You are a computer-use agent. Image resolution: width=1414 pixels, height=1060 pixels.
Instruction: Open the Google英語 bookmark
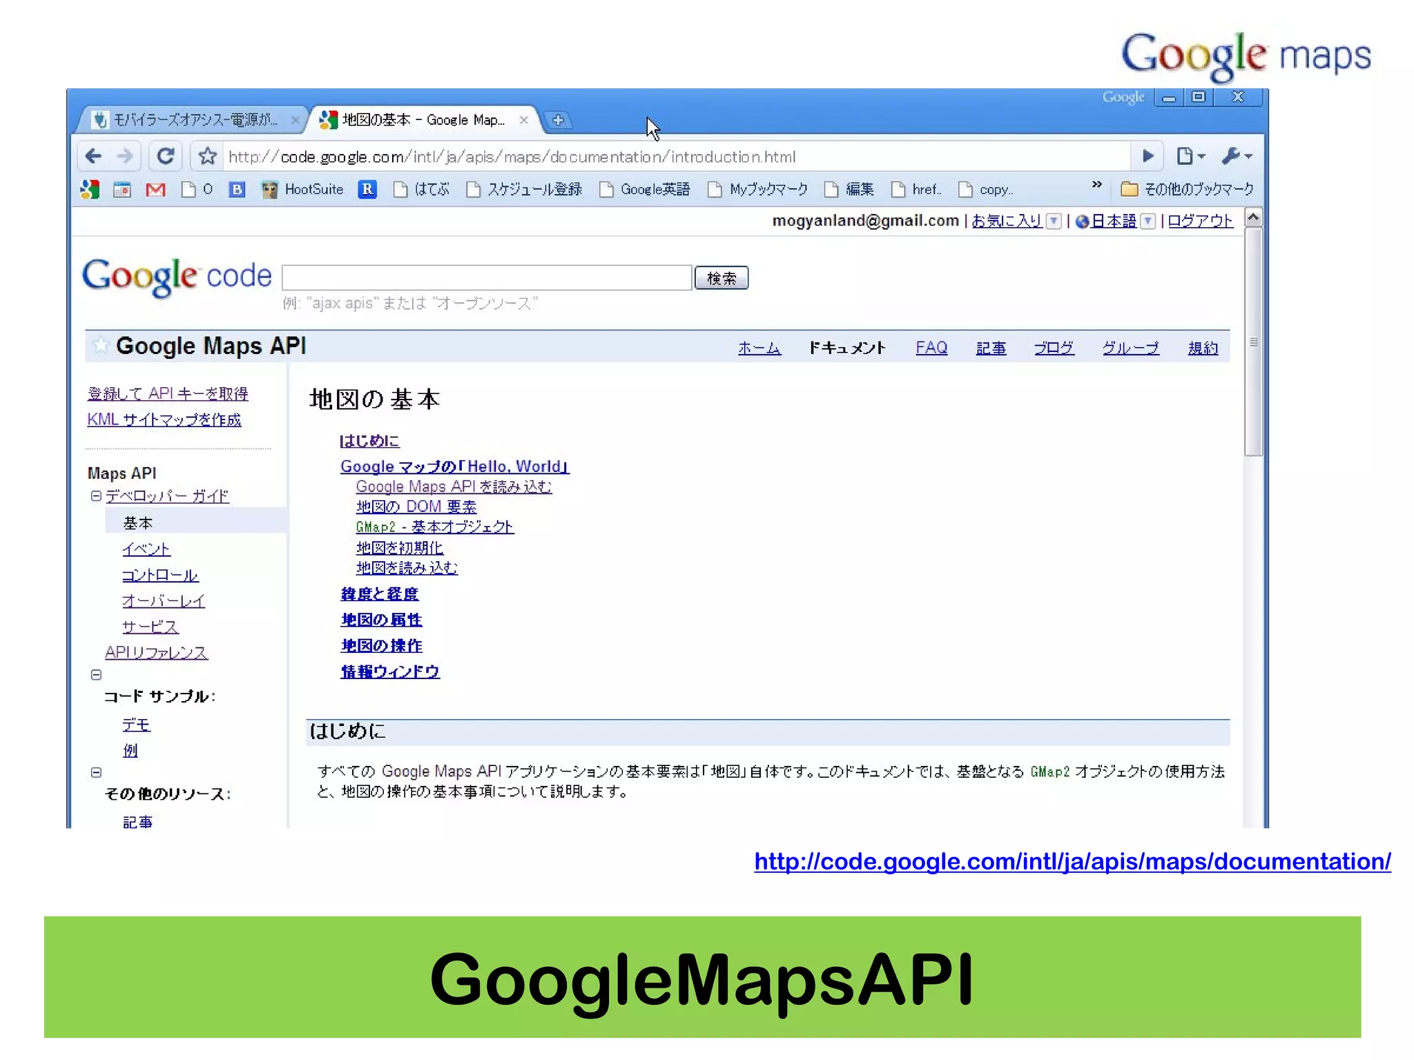pos(645,189)
